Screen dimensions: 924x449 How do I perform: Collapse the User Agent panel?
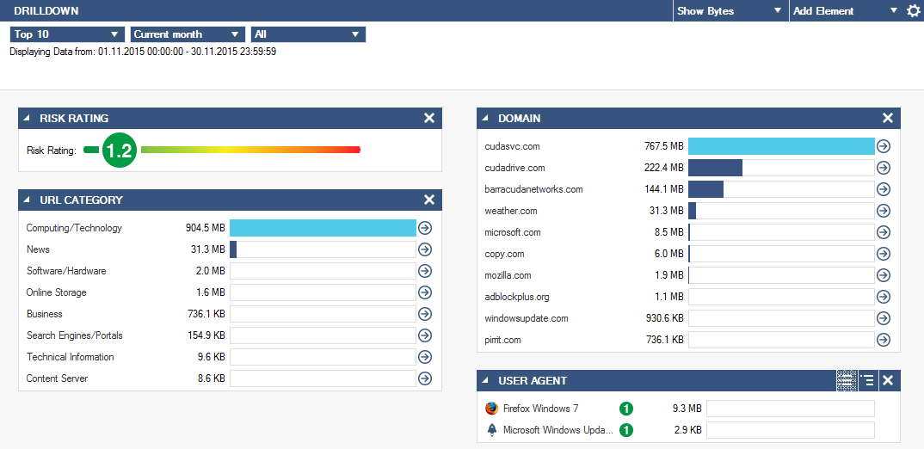point(485,381)
